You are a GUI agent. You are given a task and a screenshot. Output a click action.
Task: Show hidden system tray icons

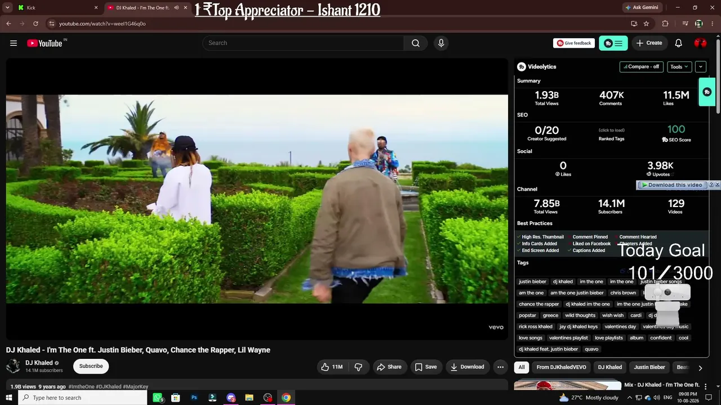pyautogui.click(x=629, y=398)
